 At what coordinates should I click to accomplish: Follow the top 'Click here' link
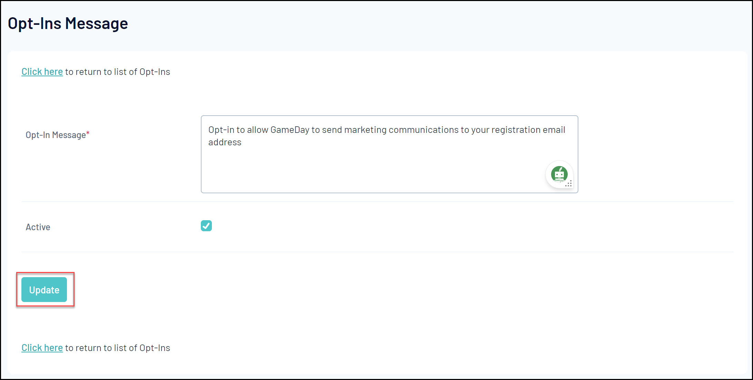42,72
